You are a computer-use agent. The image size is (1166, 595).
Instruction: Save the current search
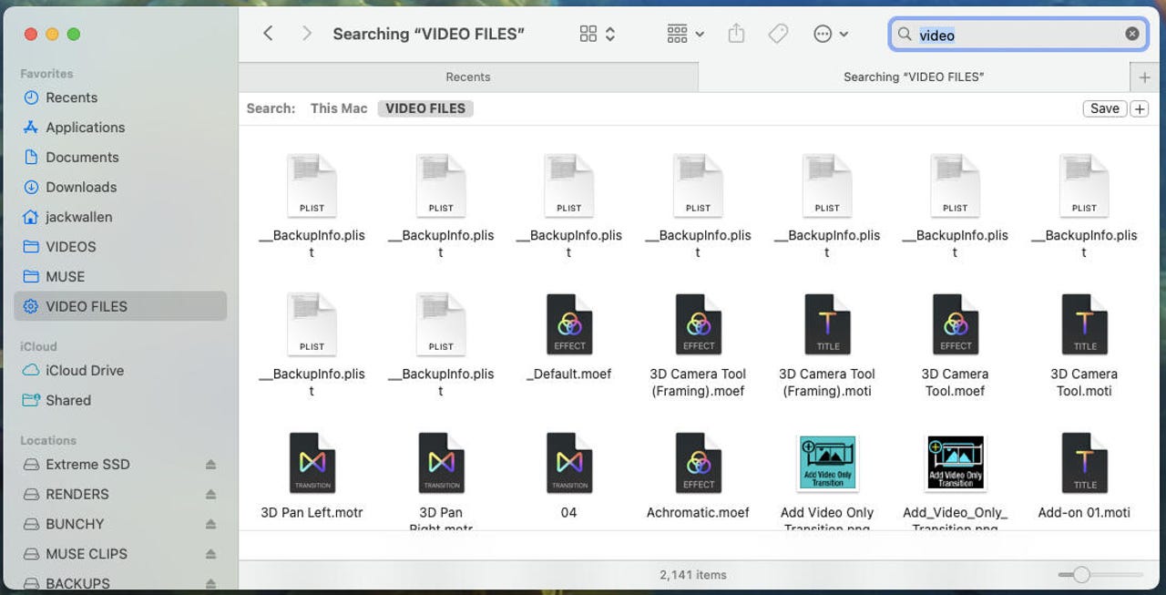click(1104, 108)
